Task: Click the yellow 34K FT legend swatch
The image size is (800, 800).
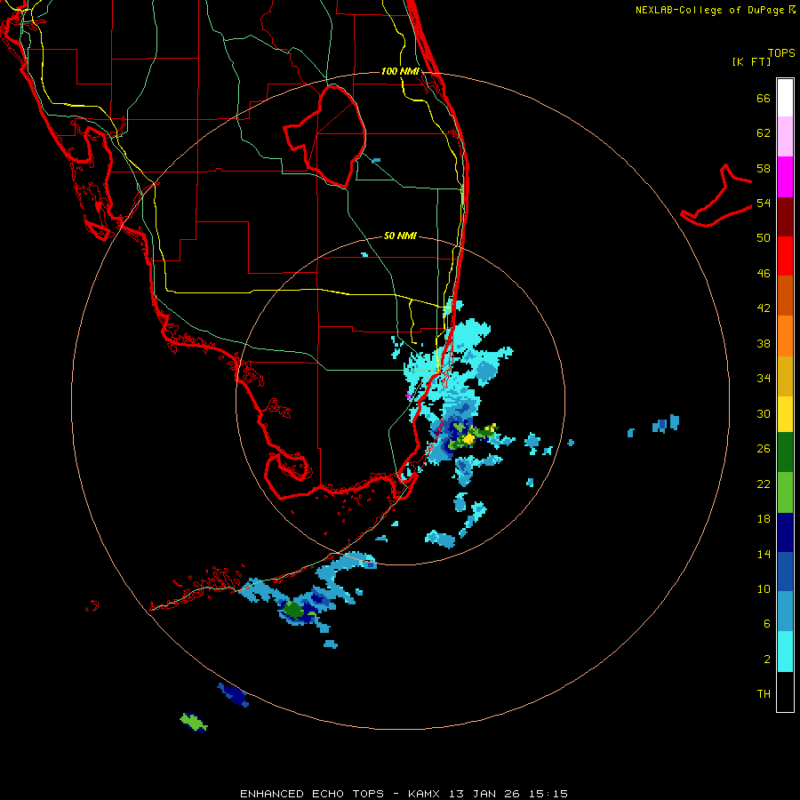Action: 785,414
